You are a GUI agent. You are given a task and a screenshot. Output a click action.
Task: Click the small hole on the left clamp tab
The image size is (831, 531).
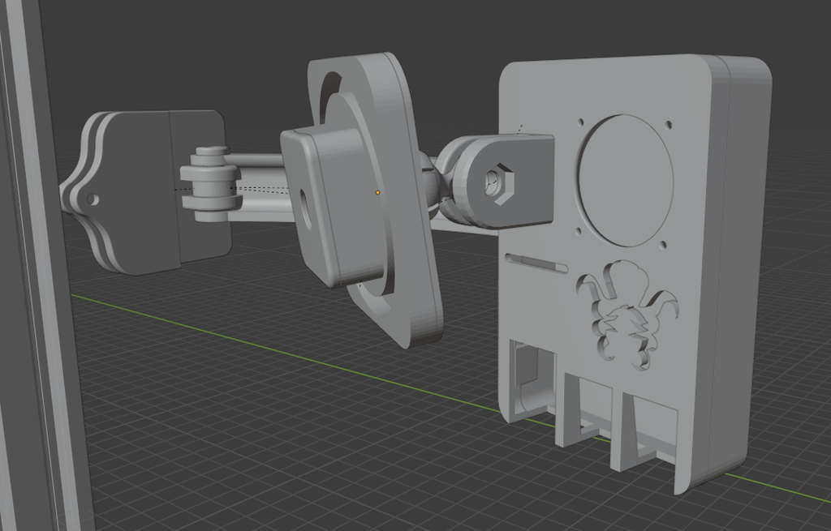pos(93,200)
